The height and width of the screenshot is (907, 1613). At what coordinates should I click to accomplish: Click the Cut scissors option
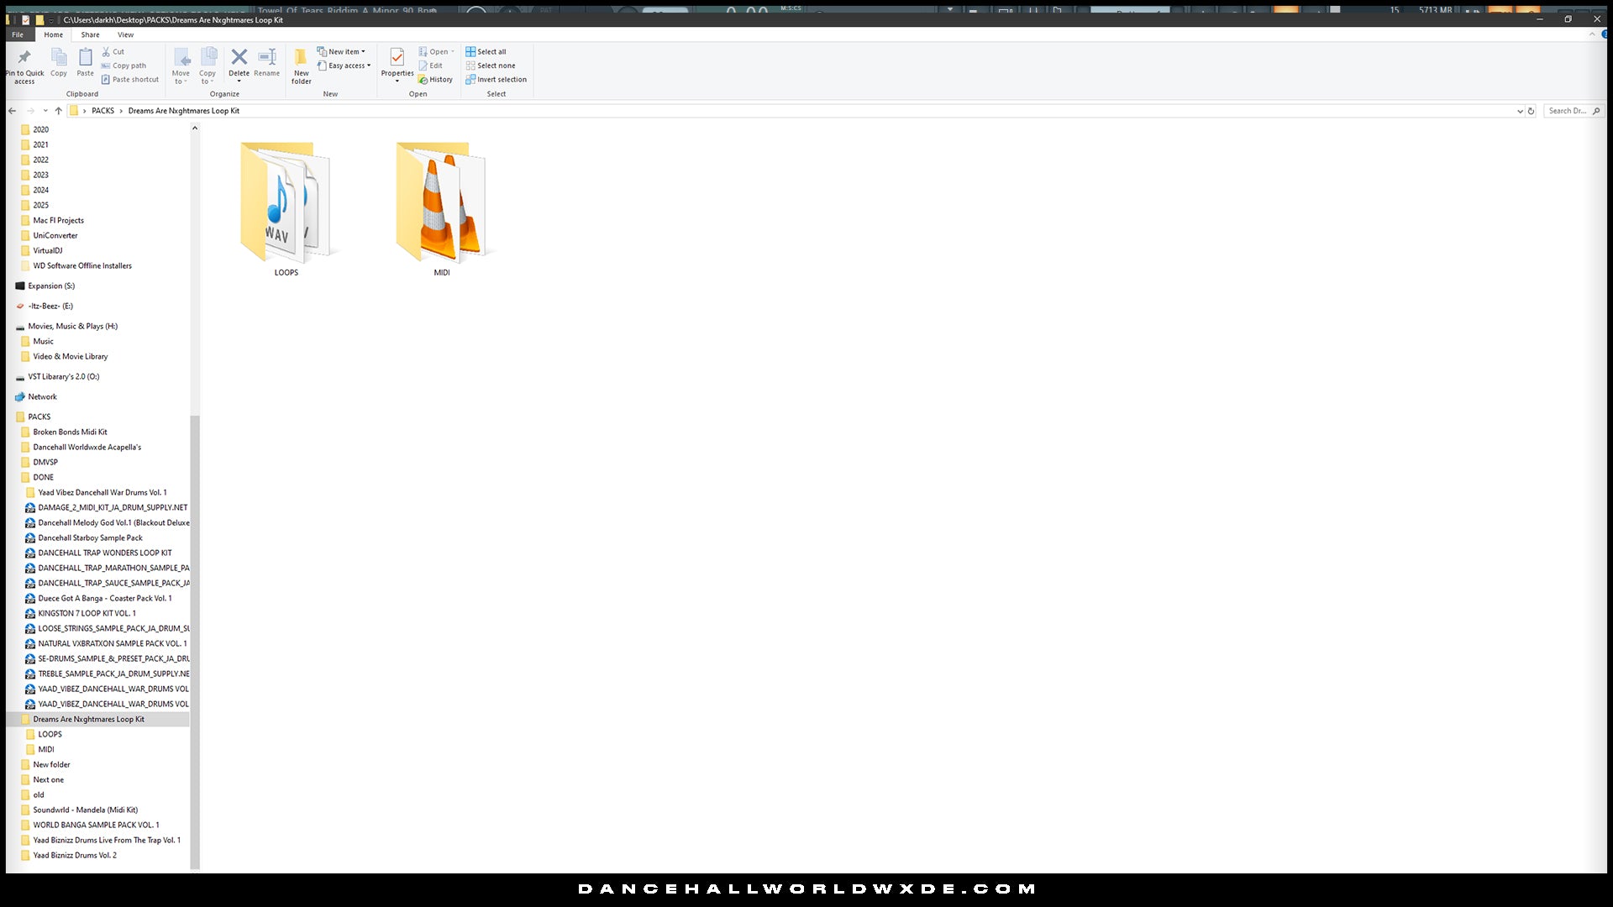pos(113,51)
